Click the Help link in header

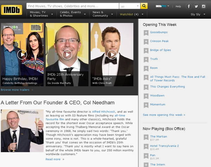pos(178,6)
